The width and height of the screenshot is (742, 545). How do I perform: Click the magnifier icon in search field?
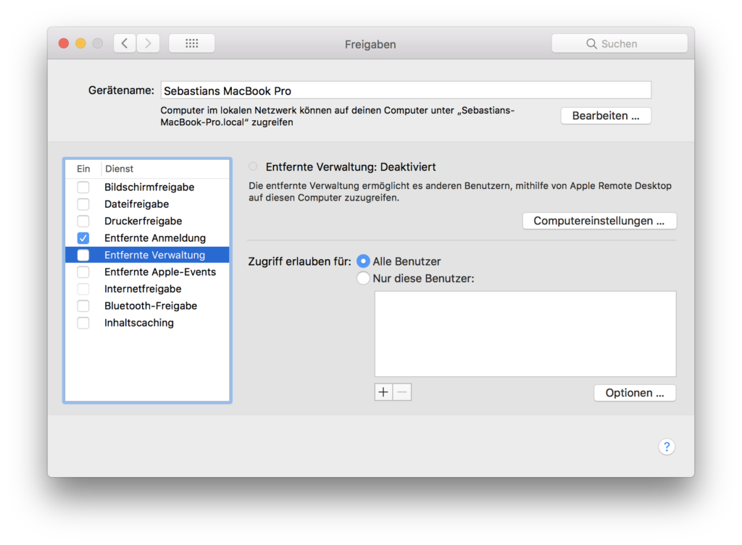(591, 44)
